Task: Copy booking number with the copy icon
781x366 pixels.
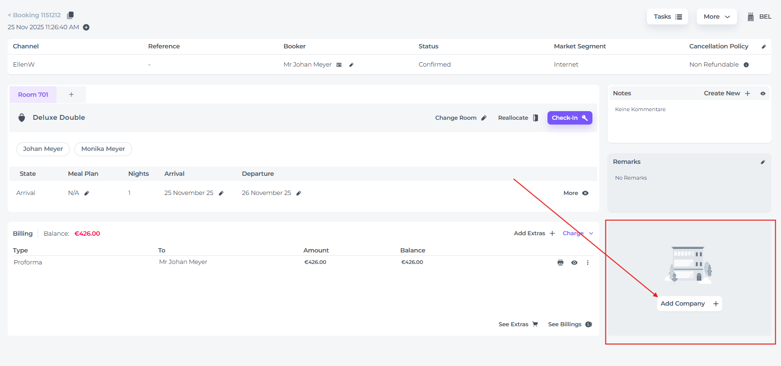Action: [x=70, y=15]
